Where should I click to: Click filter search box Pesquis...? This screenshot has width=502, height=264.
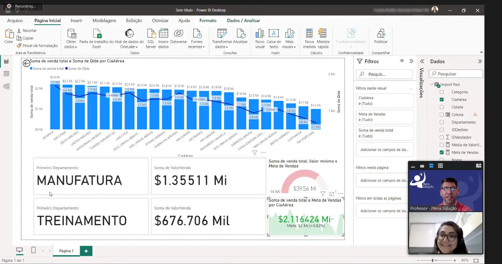point(384,74)
